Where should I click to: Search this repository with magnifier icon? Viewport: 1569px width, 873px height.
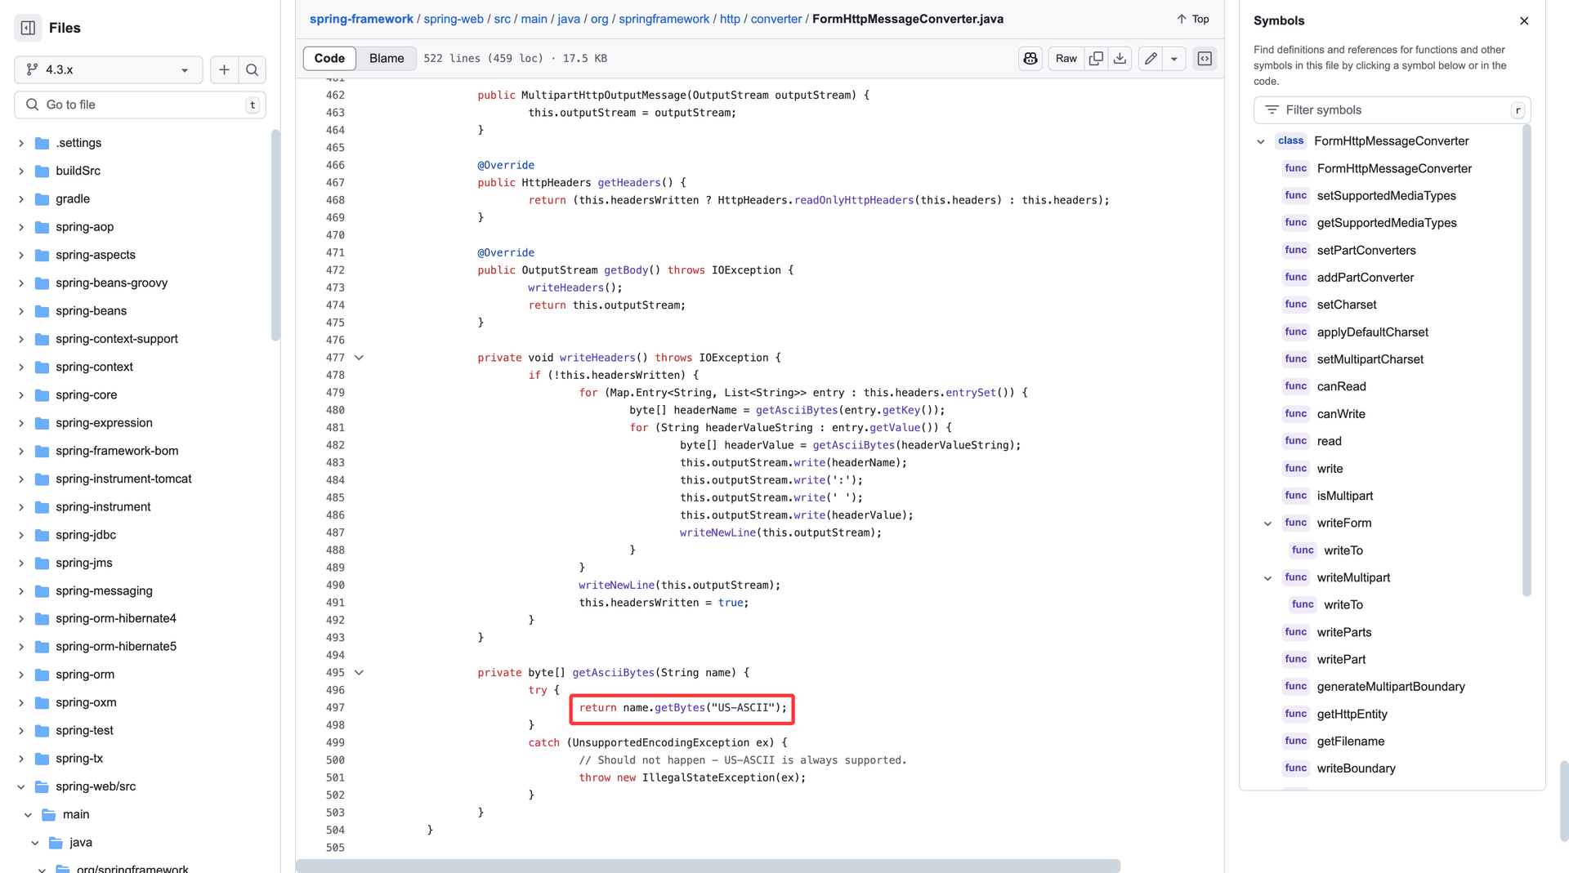pyautogui.click(x=252, y=69)
